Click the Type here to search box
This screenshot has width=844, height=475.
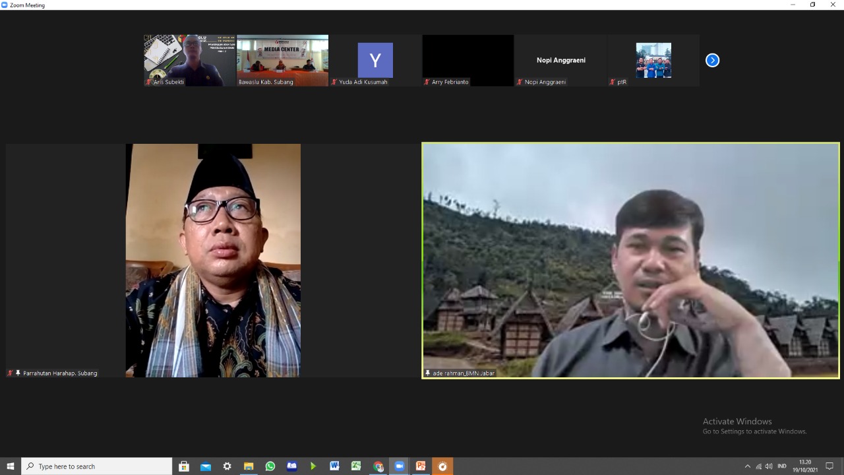97,466
